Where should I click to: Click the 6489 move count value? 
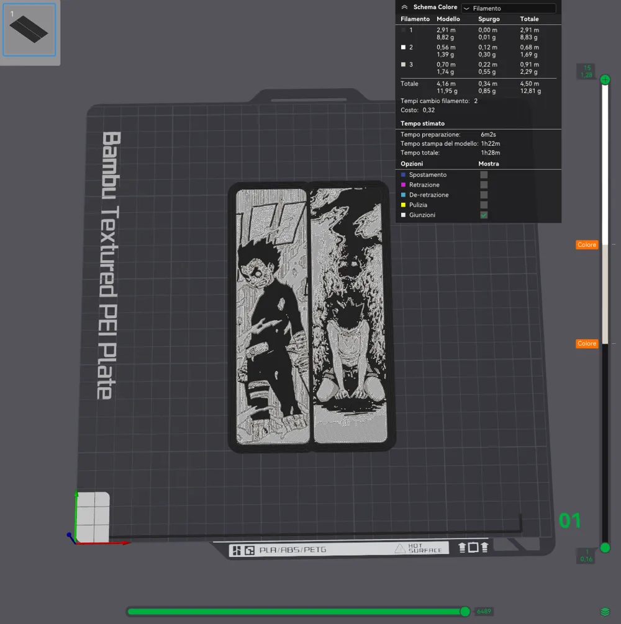click(484, 612)
